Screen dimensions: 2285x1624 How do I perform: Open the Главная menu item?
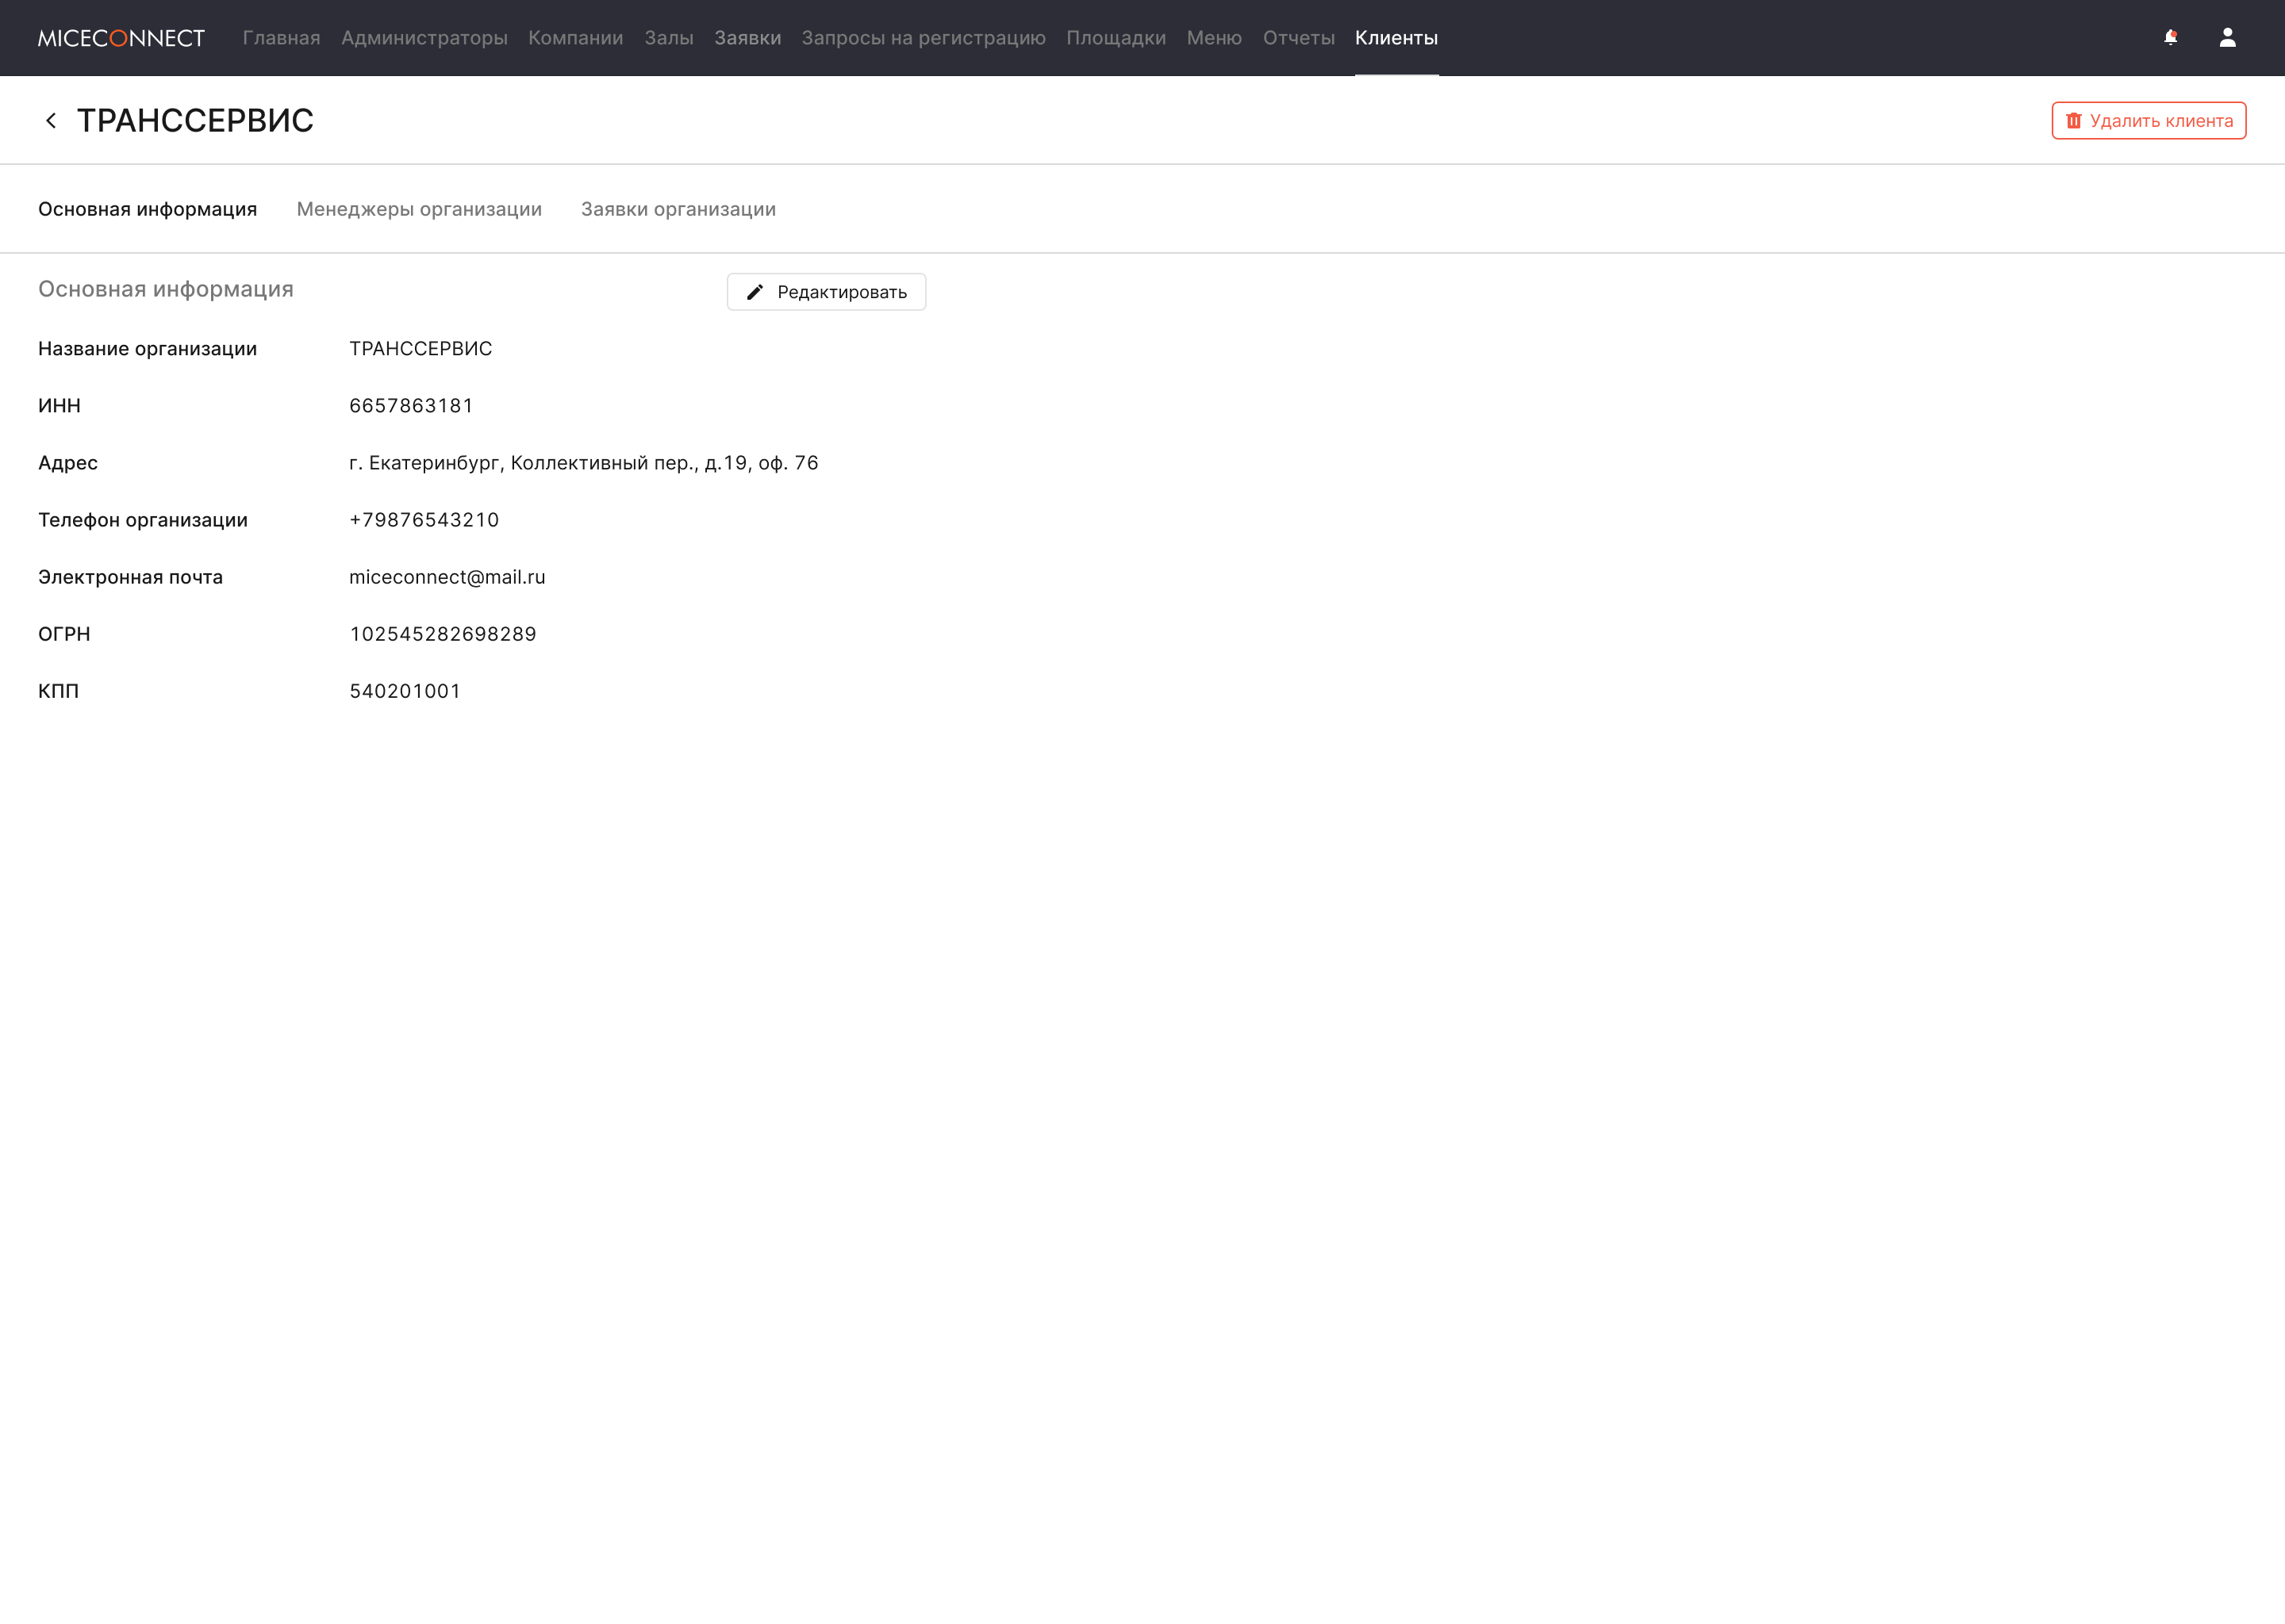coord(281,38)
